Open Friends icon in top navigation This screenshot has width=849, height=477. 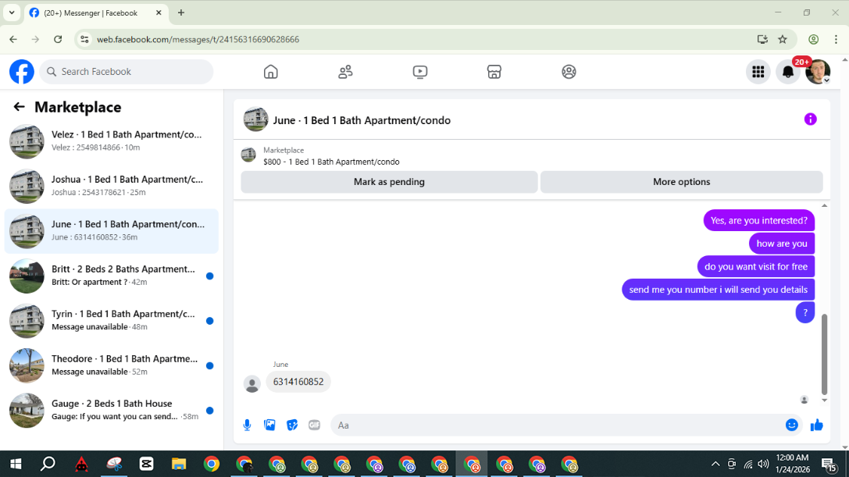[x=345, y=72]
